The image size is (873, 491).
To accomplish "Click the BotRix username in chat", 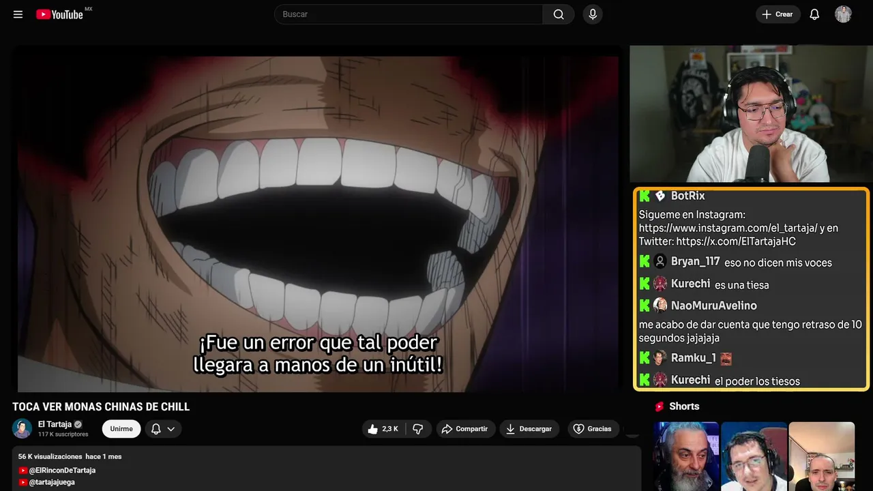I will tap(687, 196).
